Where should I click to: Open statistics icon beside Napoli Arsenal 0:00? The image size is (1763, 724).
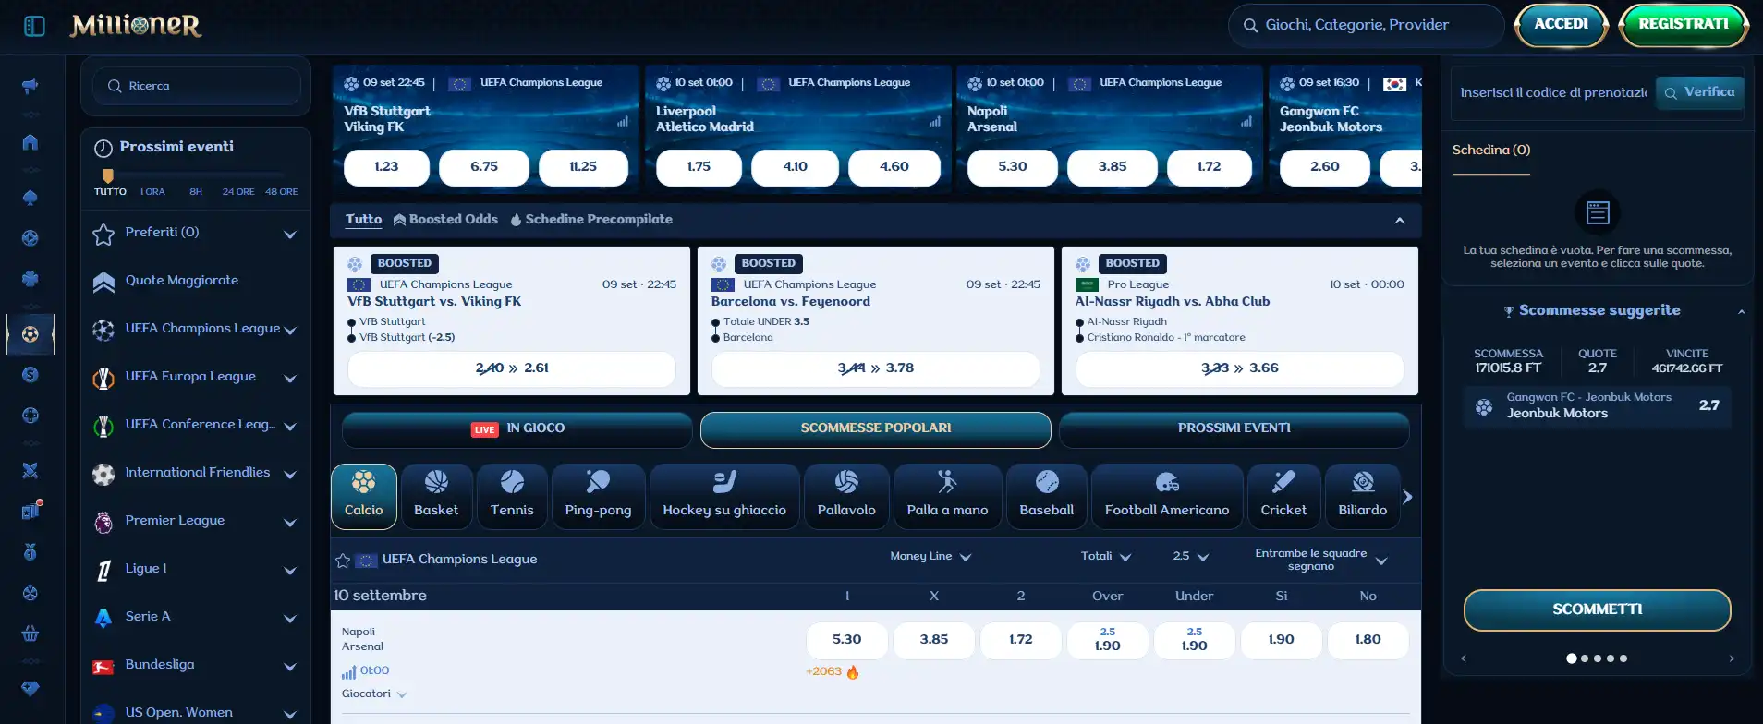pyautogui.click(x=348, y=672)
